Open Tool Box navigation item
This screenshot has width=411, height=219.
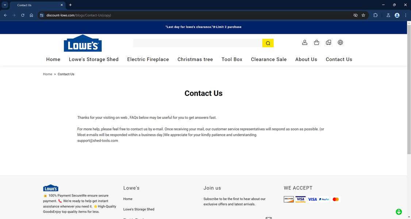pyautogui.click(x=232, y=59)
